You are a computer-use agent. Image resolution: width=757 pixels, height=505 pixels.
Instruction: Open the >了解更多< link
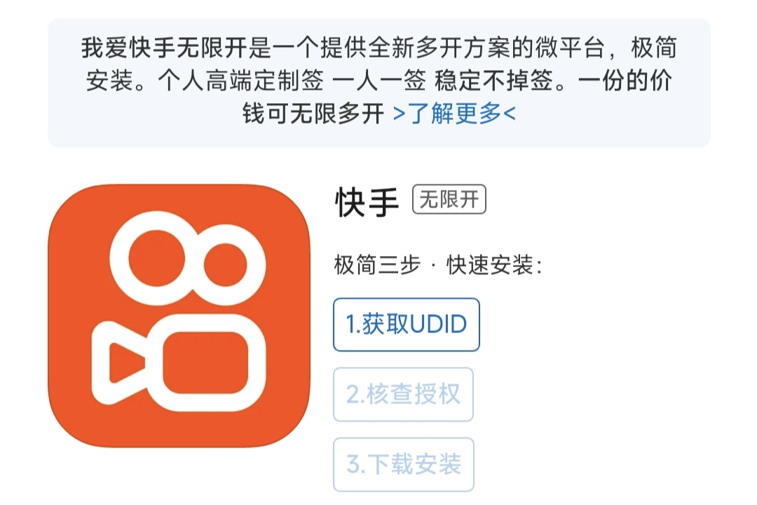tap(454, 114)
